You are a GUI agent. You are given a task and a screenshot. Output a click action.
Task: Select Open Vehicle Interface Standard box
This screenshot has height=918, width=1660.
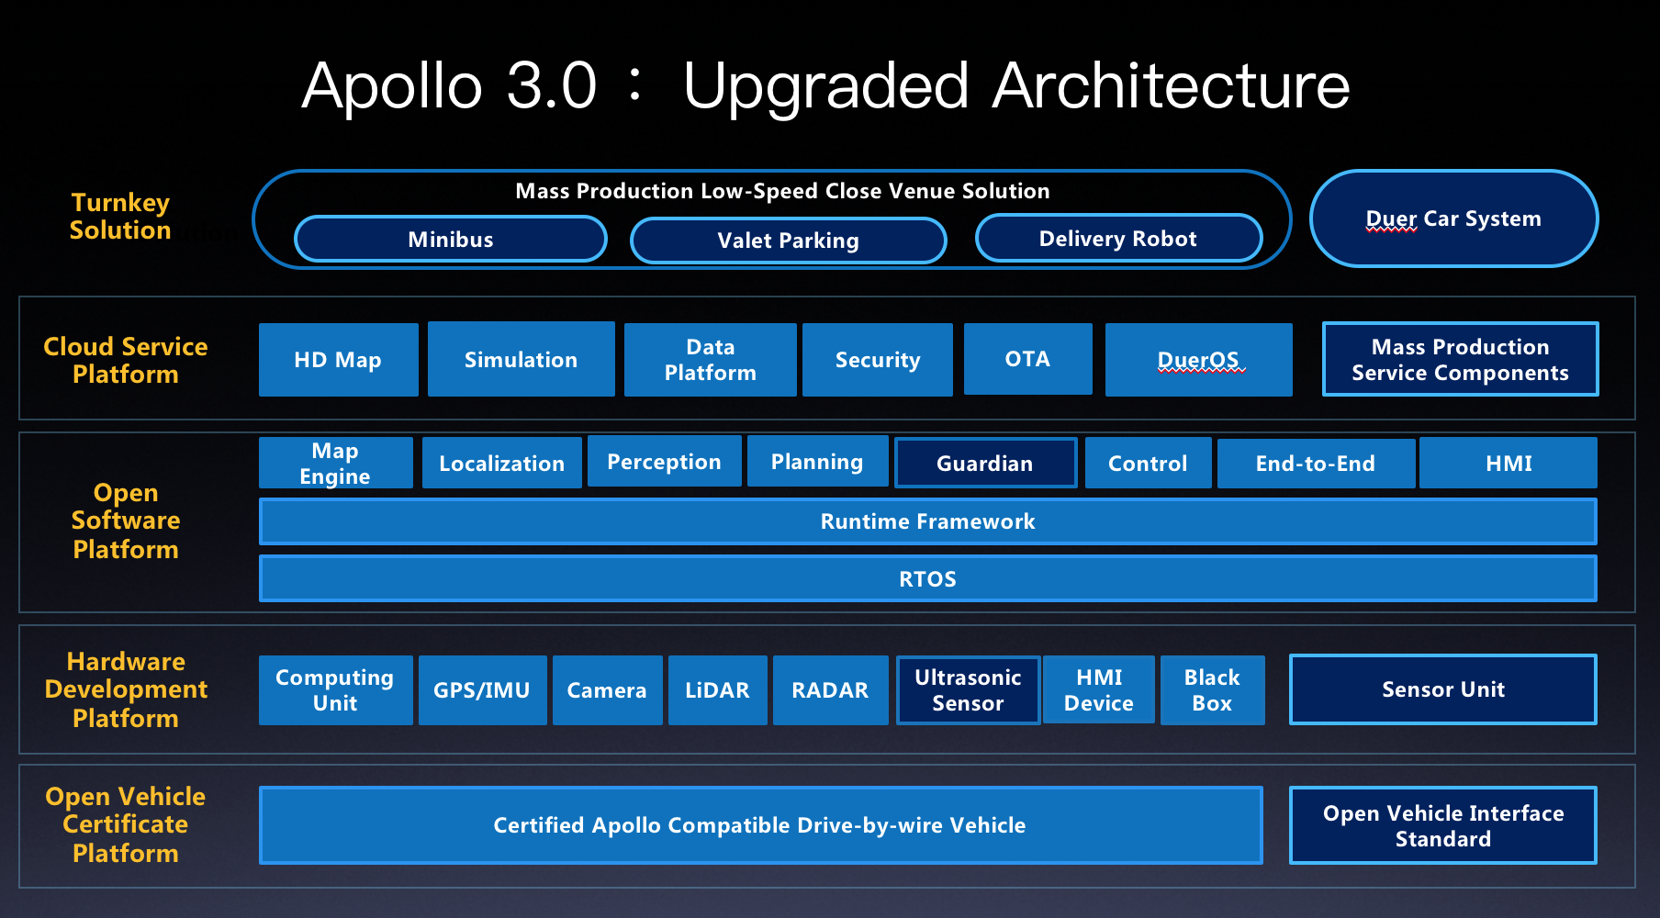click(x=1443, y=825)
